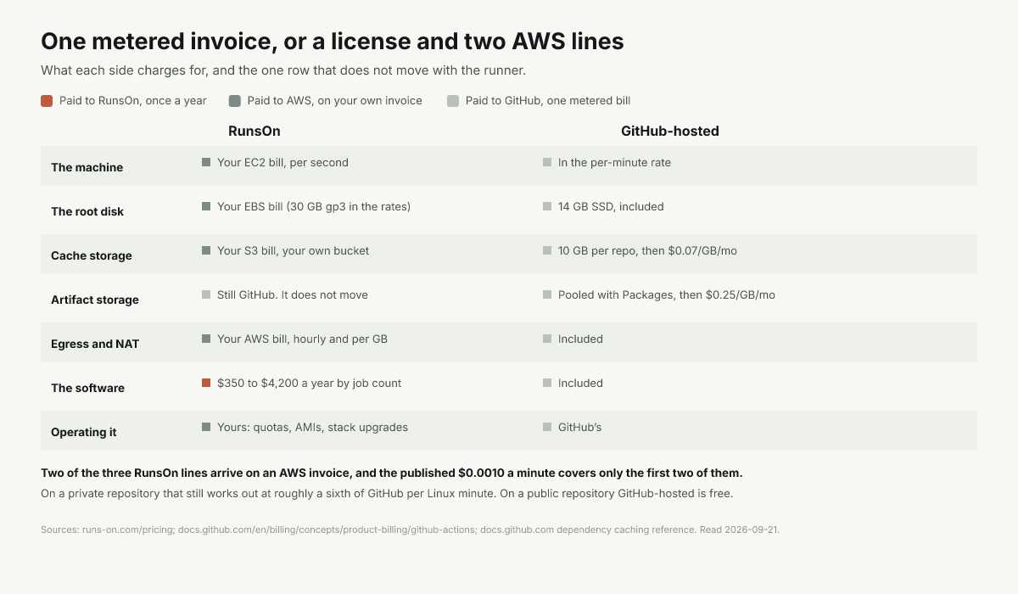Click the "The software" row label
The width and height of the screenshot is (1018, 594).
[x=87, y=388]
